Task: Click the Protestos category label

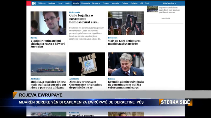Action: click(x=113, y=38)
